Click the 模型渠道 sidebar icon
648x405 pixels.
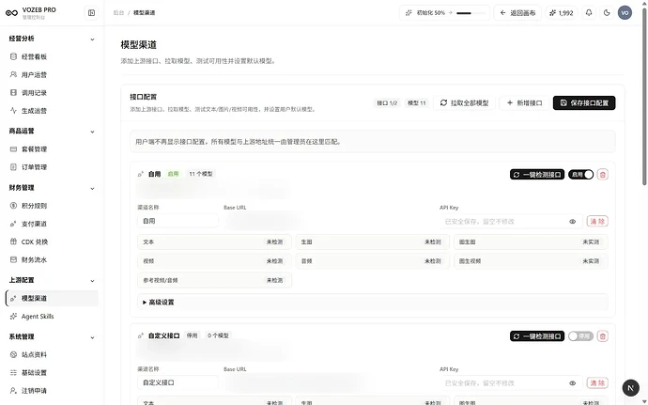[x=13, y=298]
